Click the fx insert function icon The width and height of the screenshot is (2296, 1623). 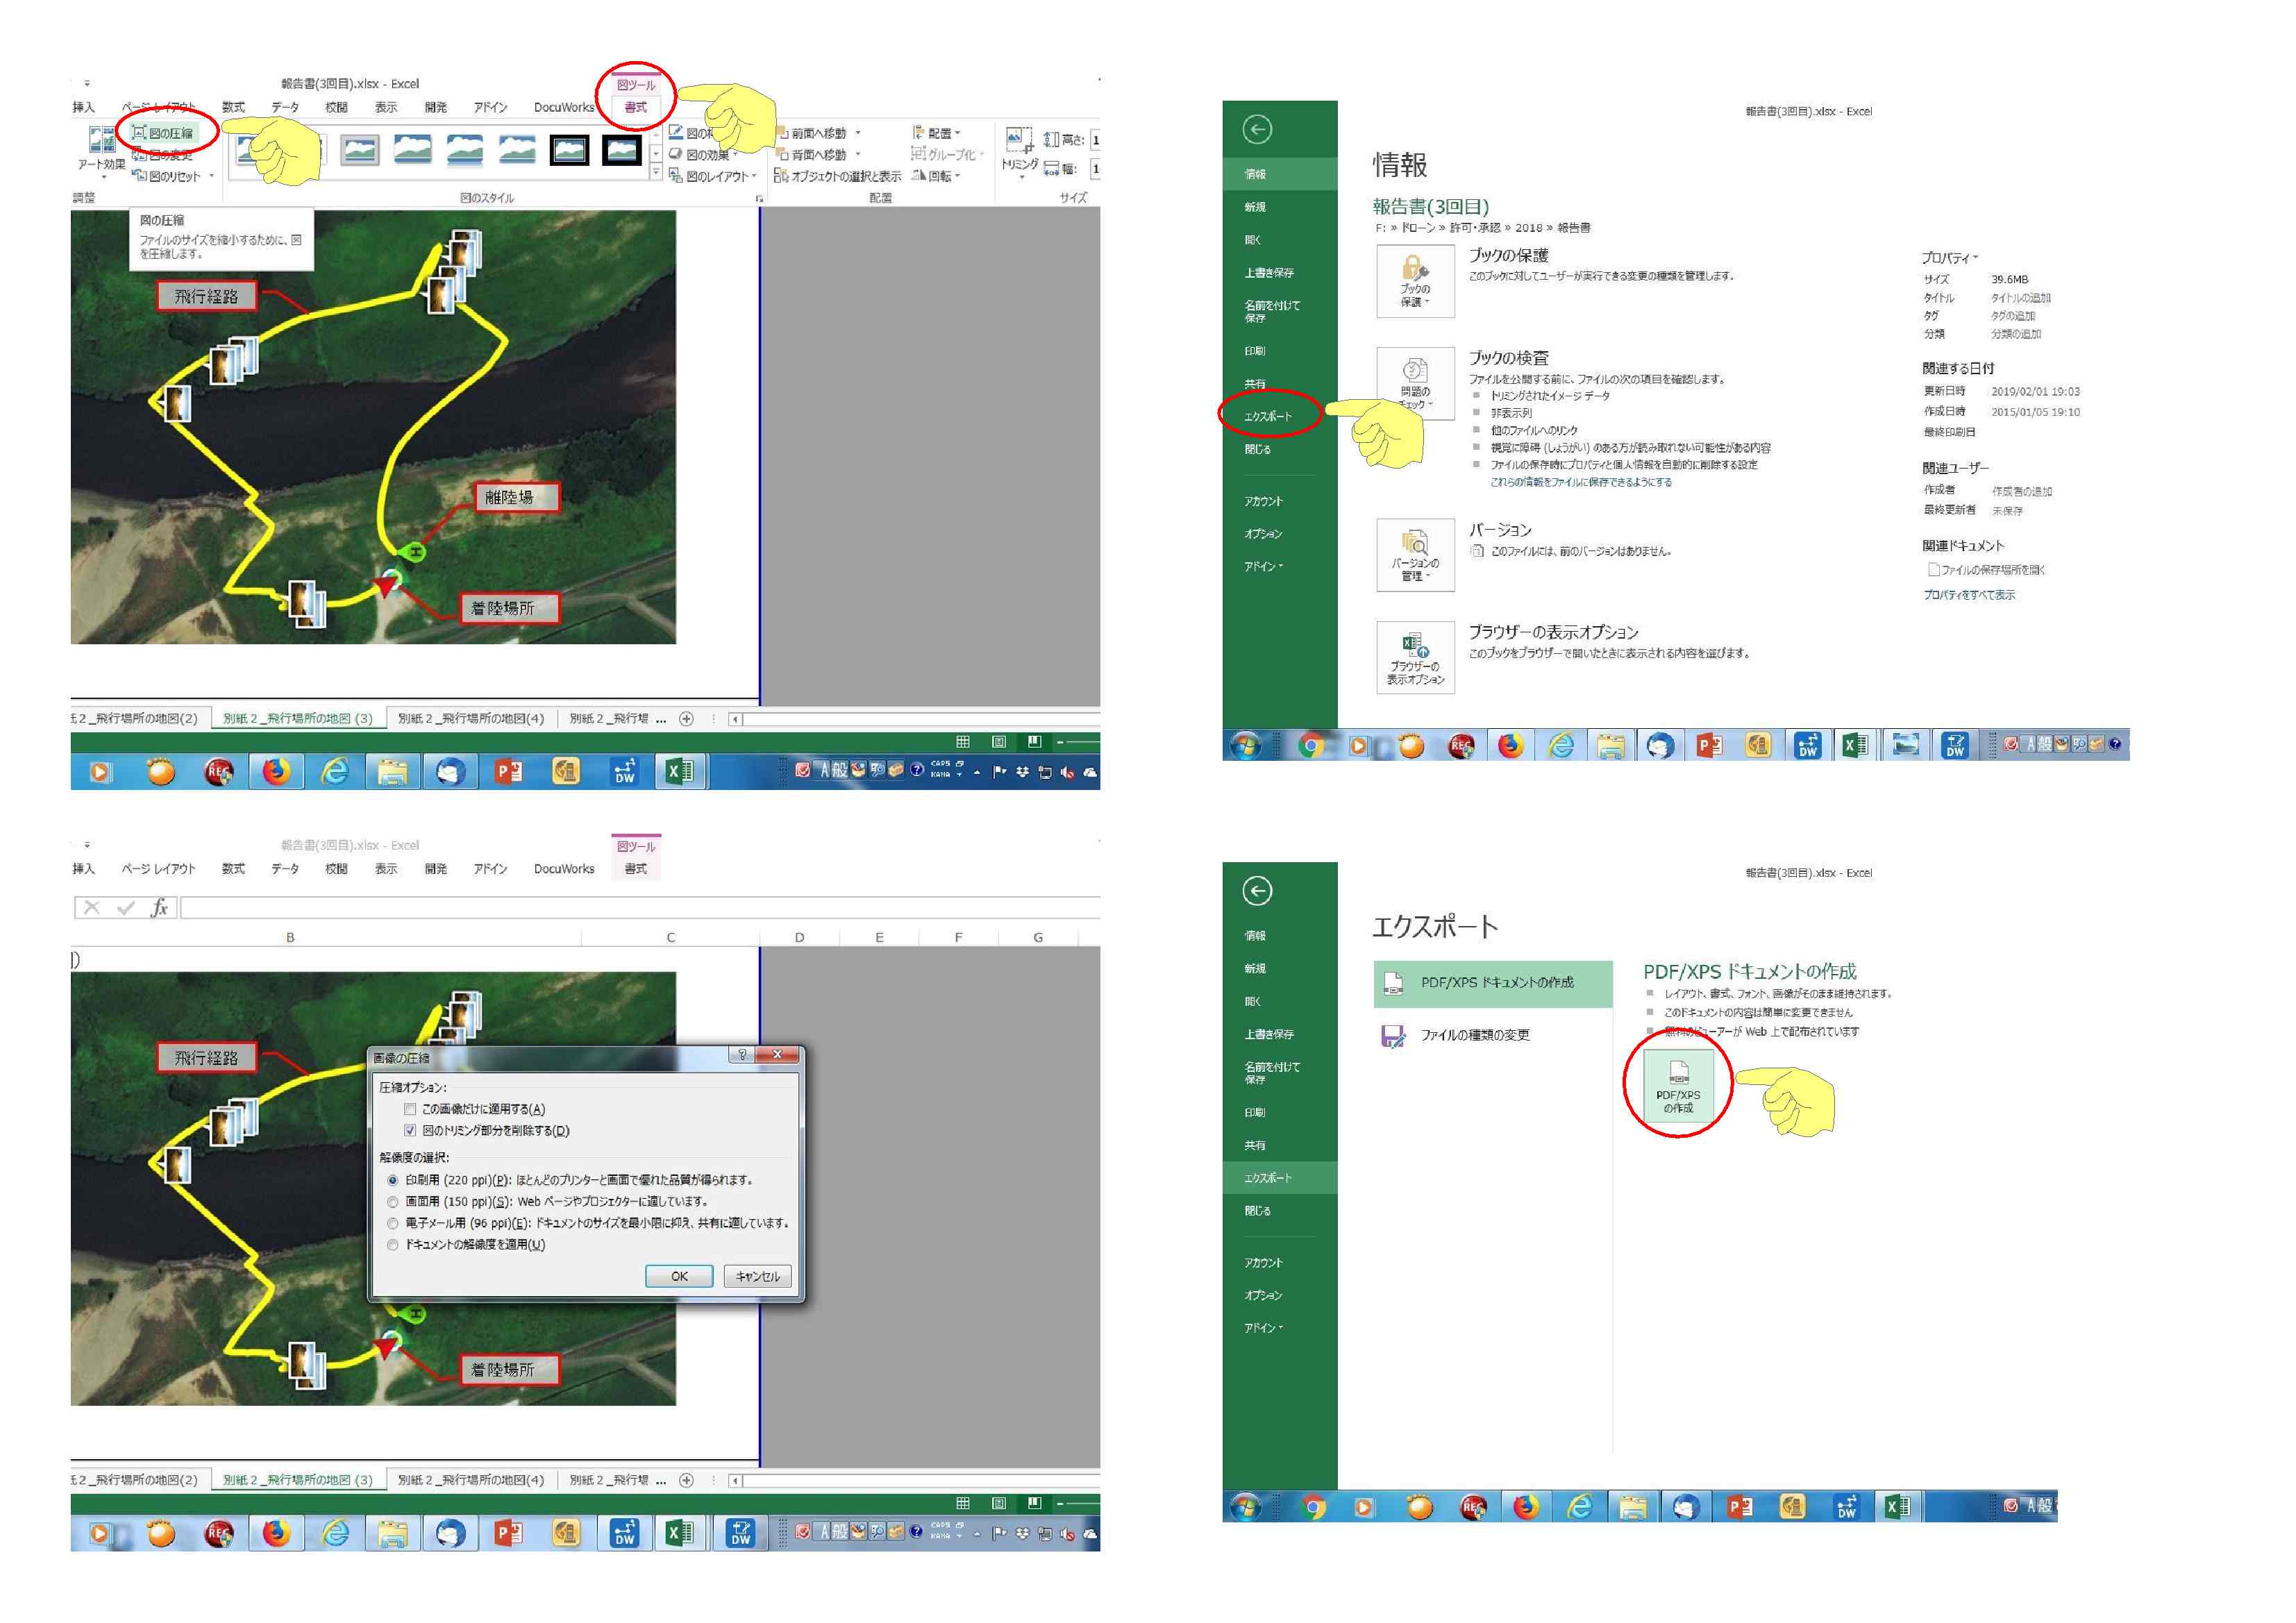159,908
